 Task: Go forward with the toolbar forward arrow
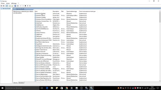[x=4, y=6]
